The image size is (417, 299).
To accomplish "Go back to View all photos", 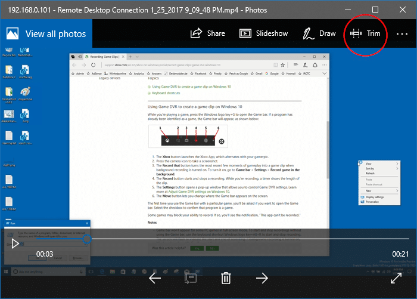I will pyautogui.click(x=46, y=34).
